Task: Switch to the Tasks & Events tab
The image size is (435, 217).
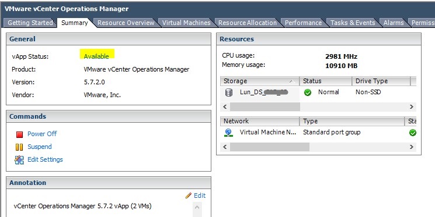Action: pos(353,23)
